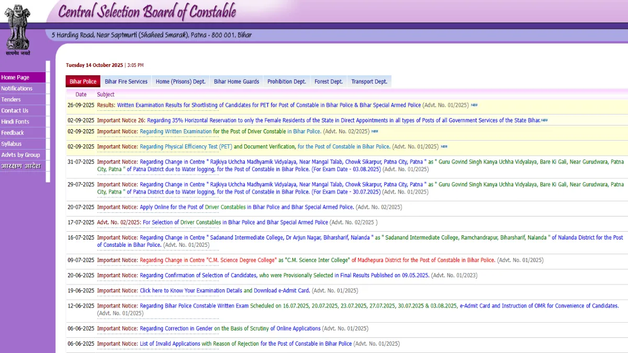The height and width of the screenshot is (353, 628).
Task: Open 31-07-2025 change in centre notice
Action: (361, 165)
